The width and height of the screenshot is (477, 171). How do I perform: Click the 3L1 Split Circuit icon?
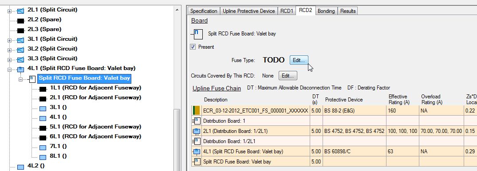pyautogui.click(x=20, y=40)
